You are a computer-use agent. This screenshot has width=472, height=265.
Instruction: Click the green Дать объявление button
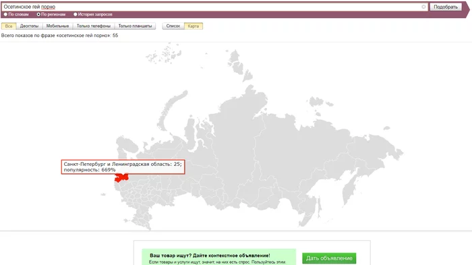point(329,258)
